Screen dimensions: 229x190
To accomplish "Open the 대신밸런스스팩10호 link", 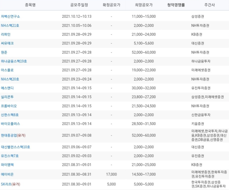I will (15, 147).
